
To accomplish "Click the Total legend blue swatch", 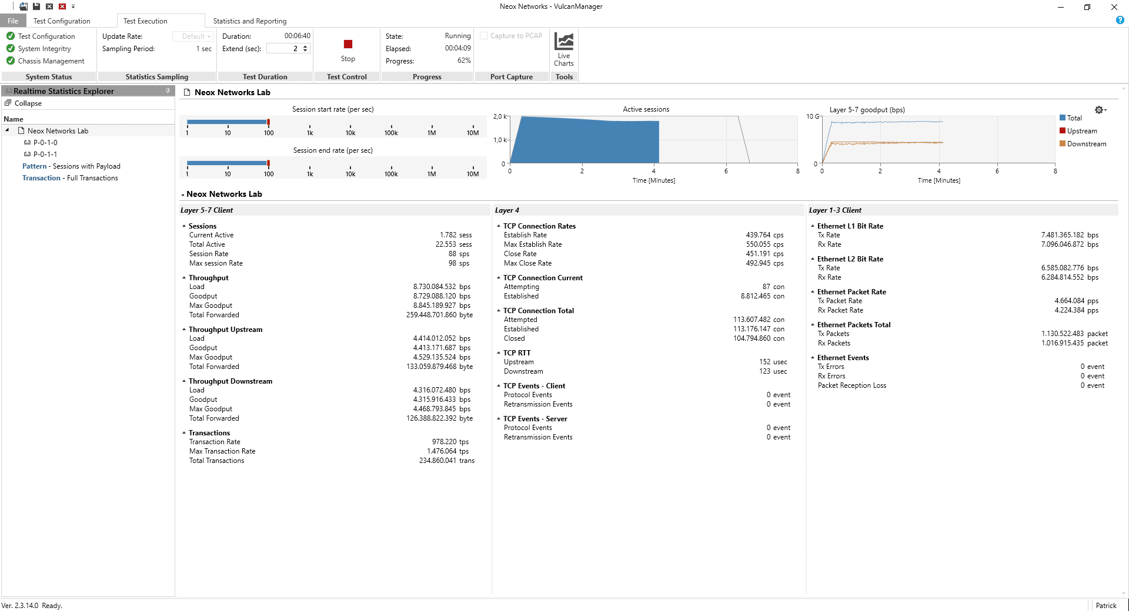I will coord(1063,118).
